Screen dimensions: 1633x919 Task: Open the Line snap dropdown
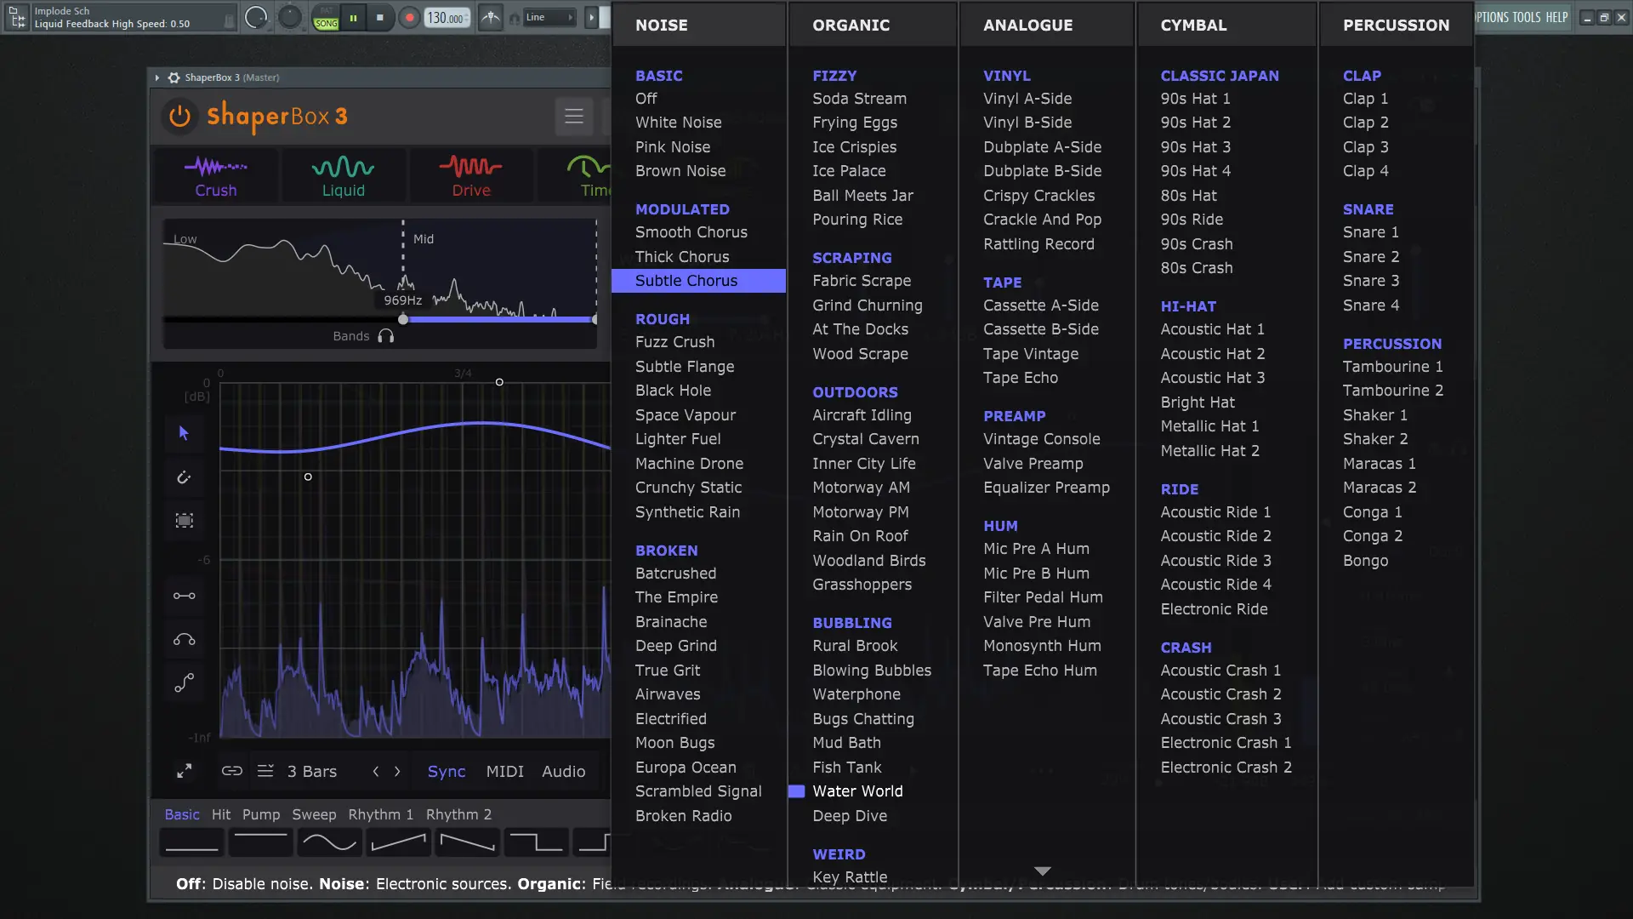[549, 17]
